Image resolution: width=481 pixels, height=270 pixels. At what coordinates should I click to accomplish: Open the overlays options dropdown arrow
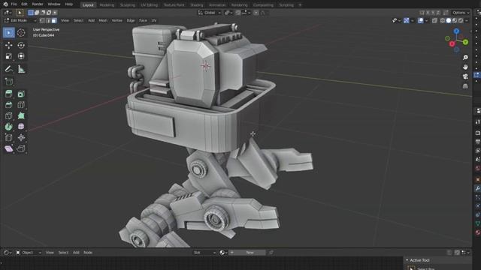tap(426, 20)
